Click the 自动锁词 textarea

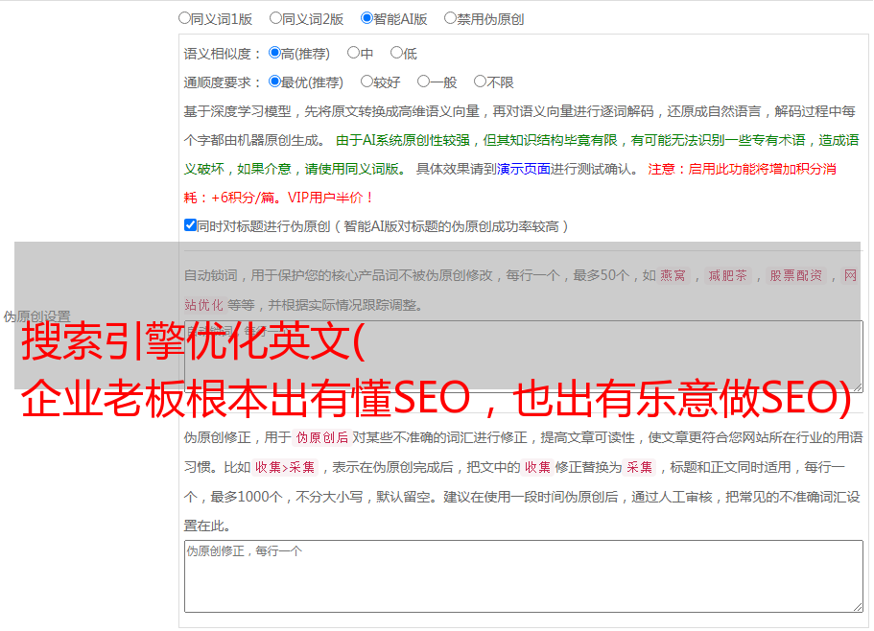click(524, 357)
